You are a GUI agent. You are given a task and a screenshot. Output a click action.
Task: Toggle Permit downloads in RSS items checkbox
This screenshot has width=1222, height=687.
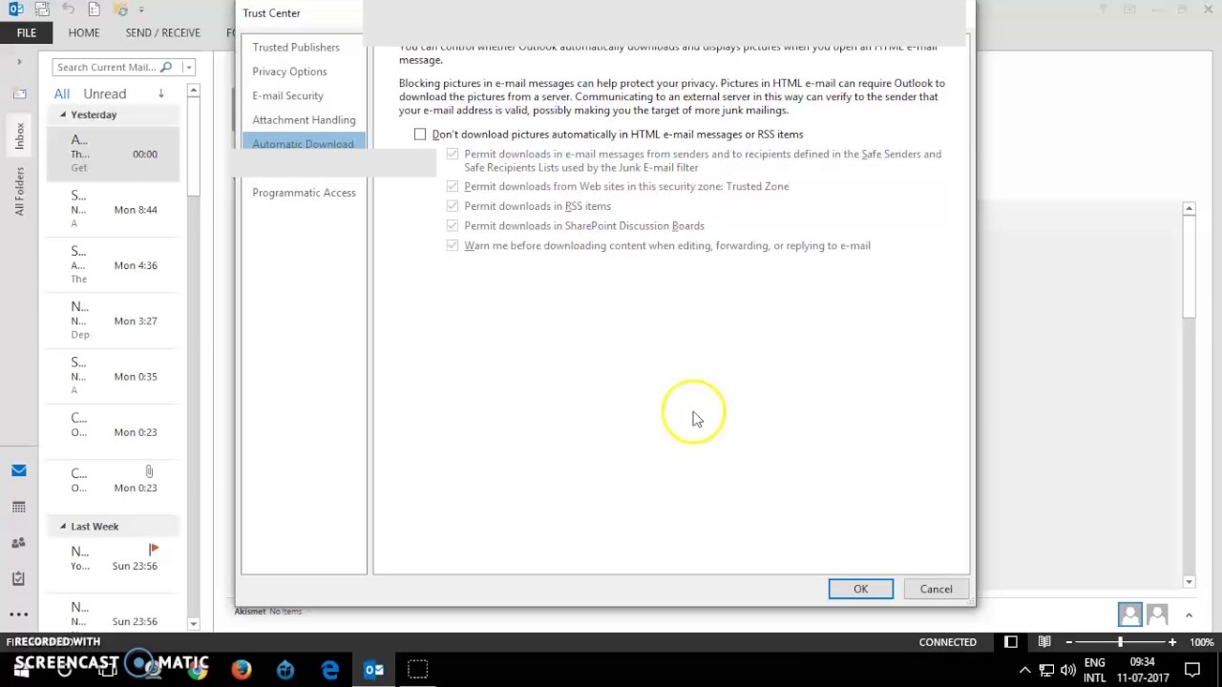453,206
